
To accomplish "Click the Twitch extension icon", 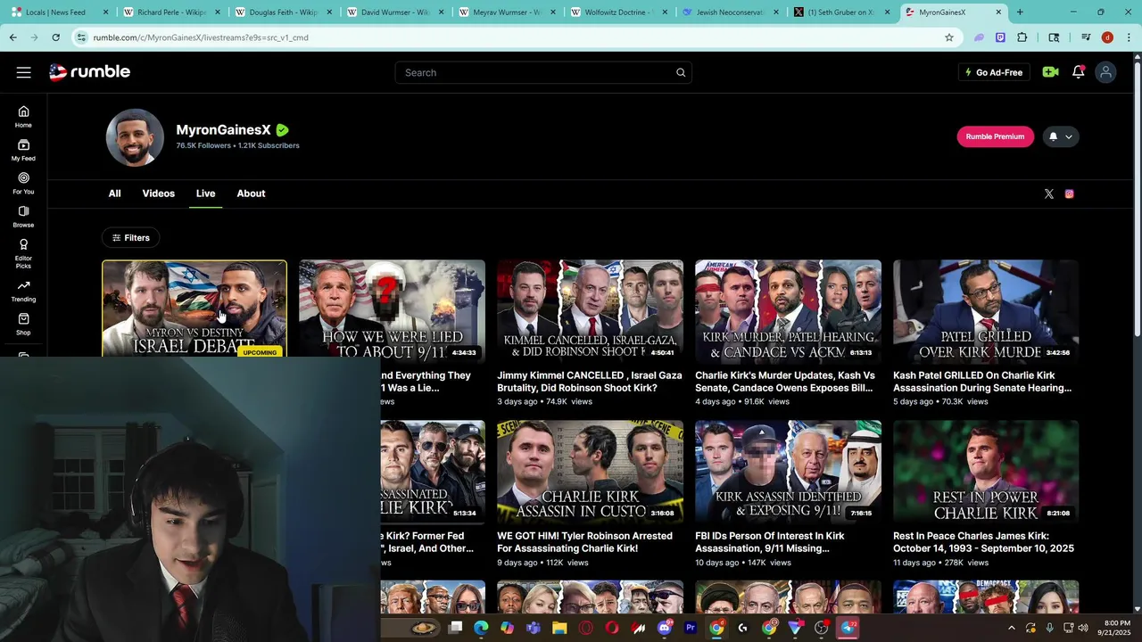I will point(1000,37).
